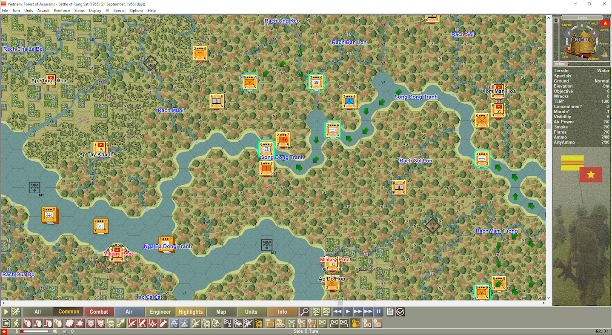This screenshot has width=612, height=335.
Task: Click the red mortar icon
Action: click(x=143, y=324)
